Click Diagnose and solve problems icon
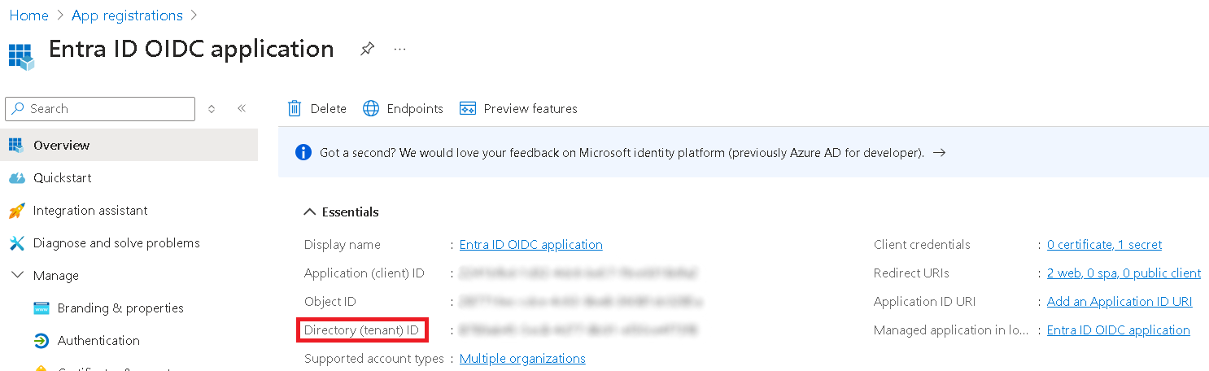 click(17, 243)
